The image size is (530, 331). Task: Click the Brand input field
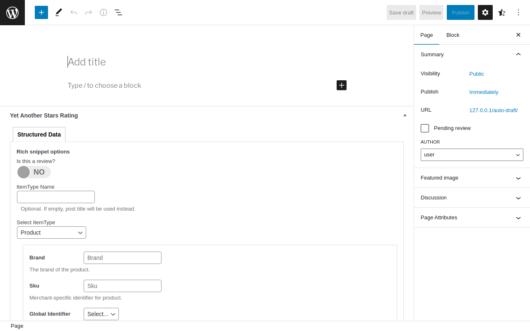pyautogui.click(x=123, y=258)
